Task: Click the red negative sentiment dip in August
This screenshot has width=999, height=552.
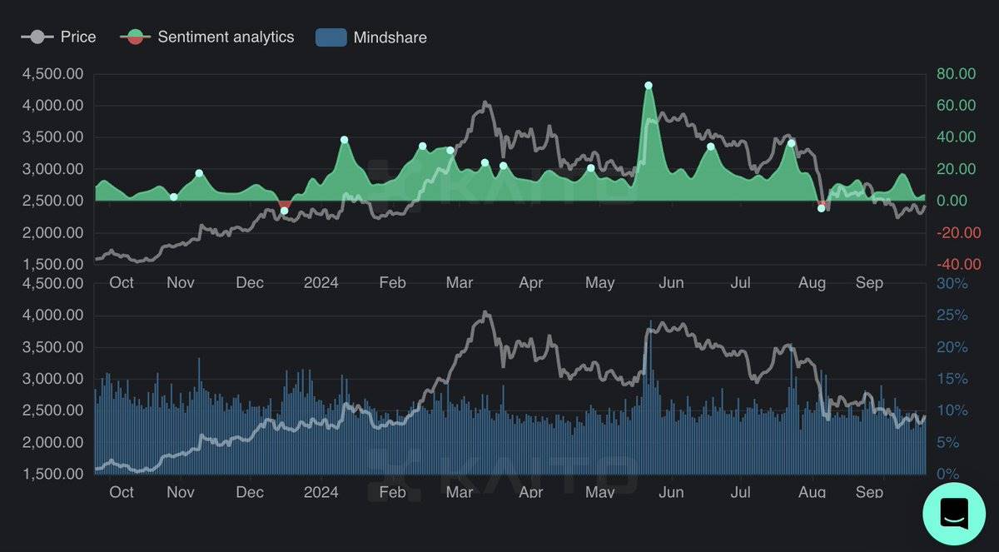Action: click(822, 204)
